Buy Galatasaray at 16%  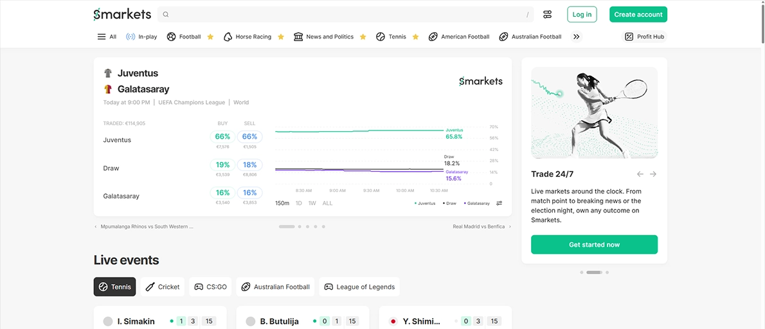pyautogui.click(x=222, y=193)
